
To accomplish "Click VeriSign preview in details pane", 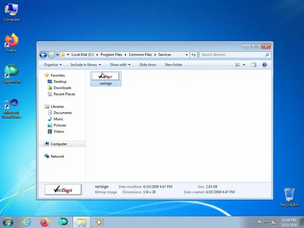I will (63, 189).
